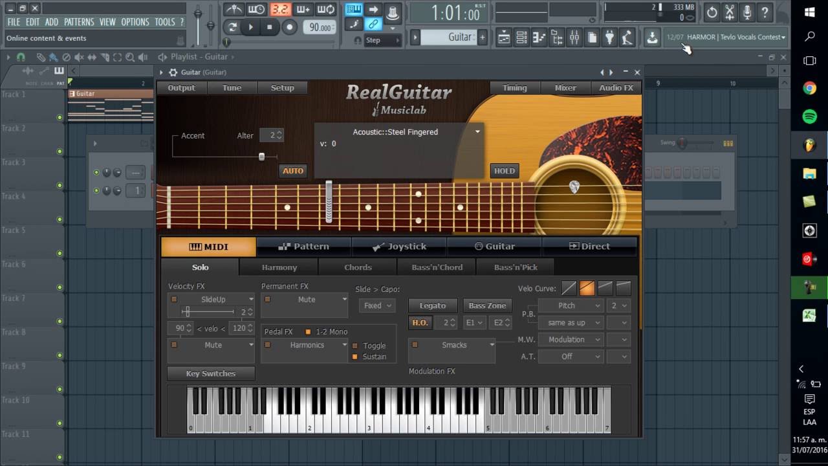This screenshot has height=466, width=828.
Task: Click the undo history icon
Action: 712,12
